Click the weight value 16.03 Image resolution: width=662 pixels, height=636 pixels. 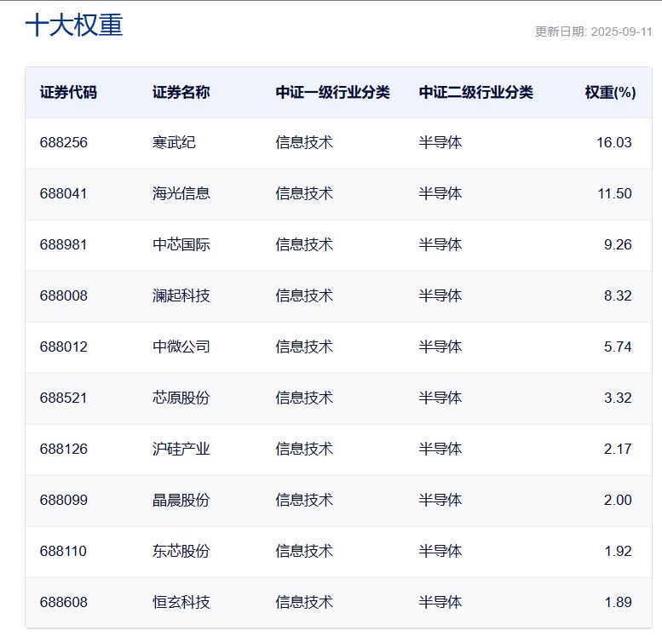(613, 142)
